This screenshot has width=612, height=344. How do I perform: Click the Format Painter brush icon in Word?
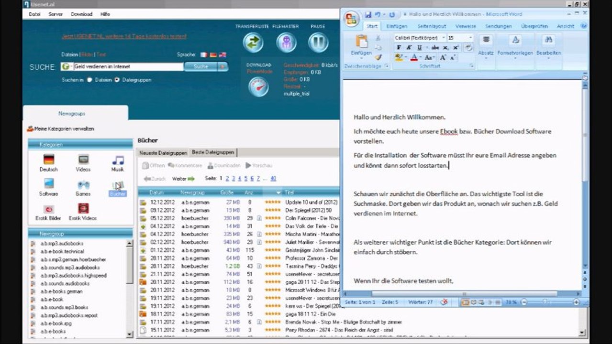pyautogui.click(x=378, y=57)
